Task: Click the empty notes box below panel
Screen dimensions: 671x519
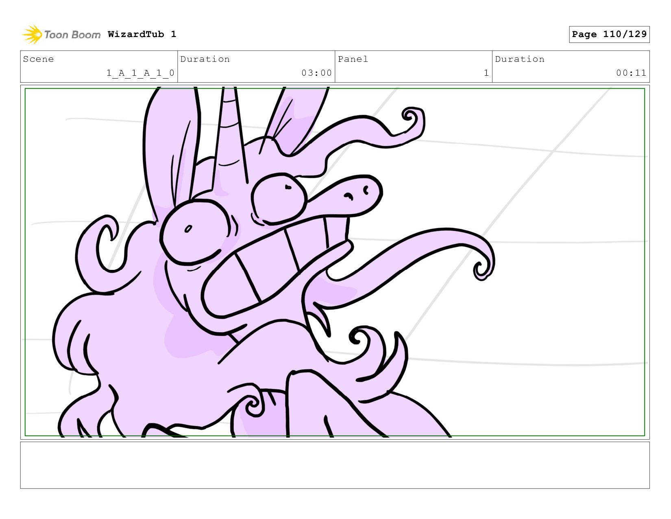Action: coord(335,465)
